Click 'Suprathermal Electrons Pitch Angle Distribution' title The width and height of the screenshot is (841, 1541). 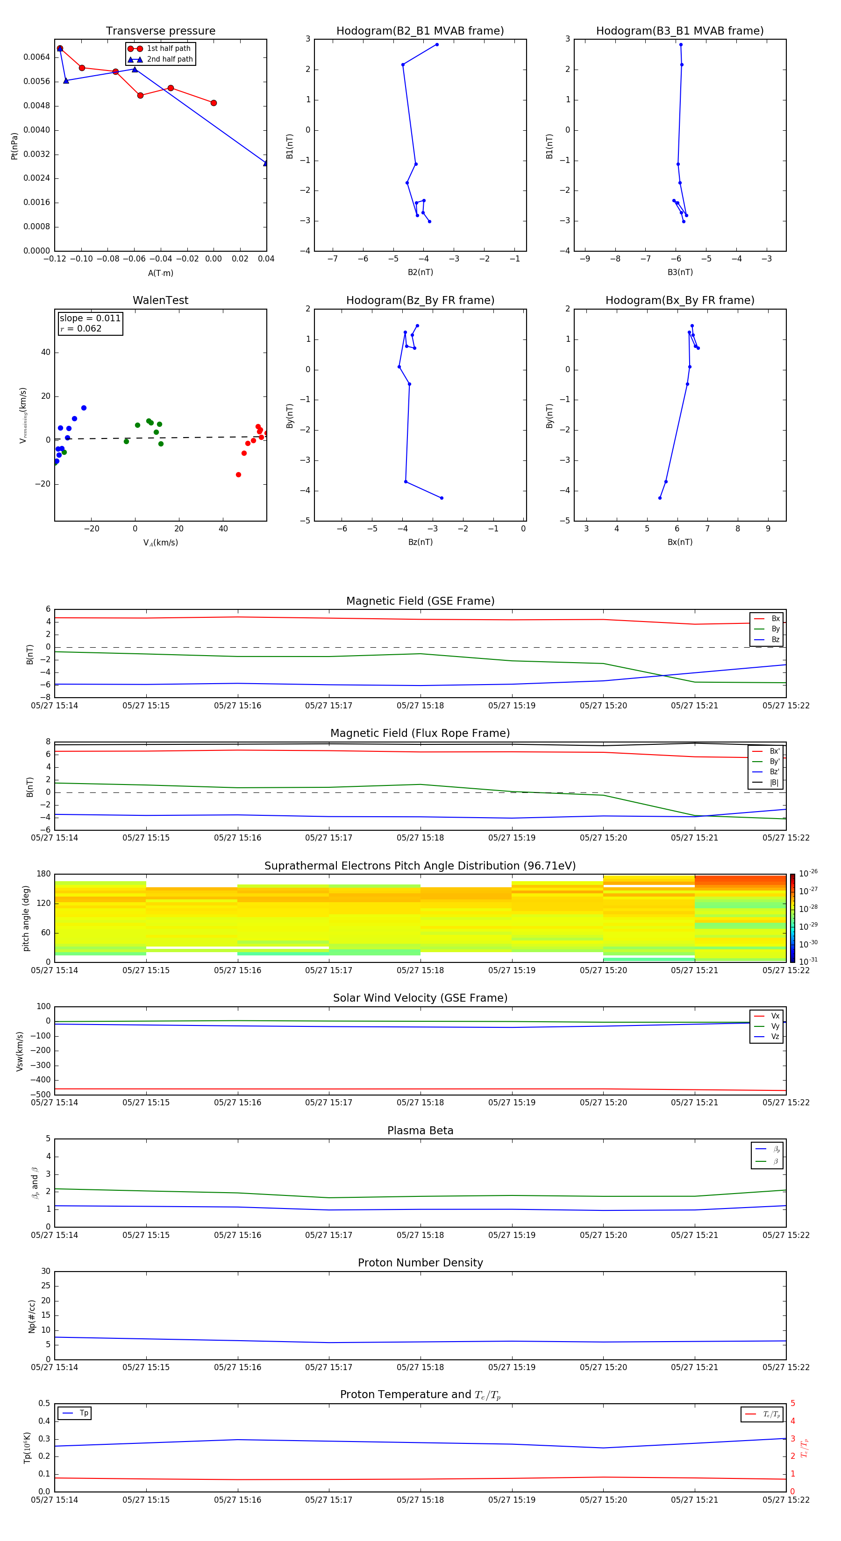pyautogui.click(x=420, y=866)
